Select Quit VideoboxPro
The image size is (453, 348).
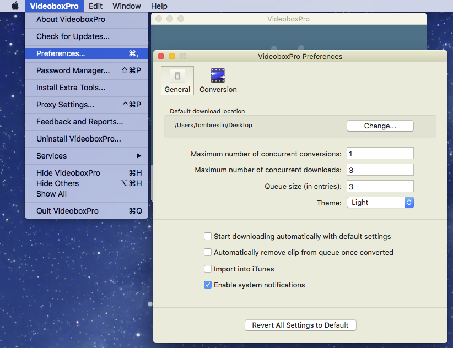click(x=87, y=211)
